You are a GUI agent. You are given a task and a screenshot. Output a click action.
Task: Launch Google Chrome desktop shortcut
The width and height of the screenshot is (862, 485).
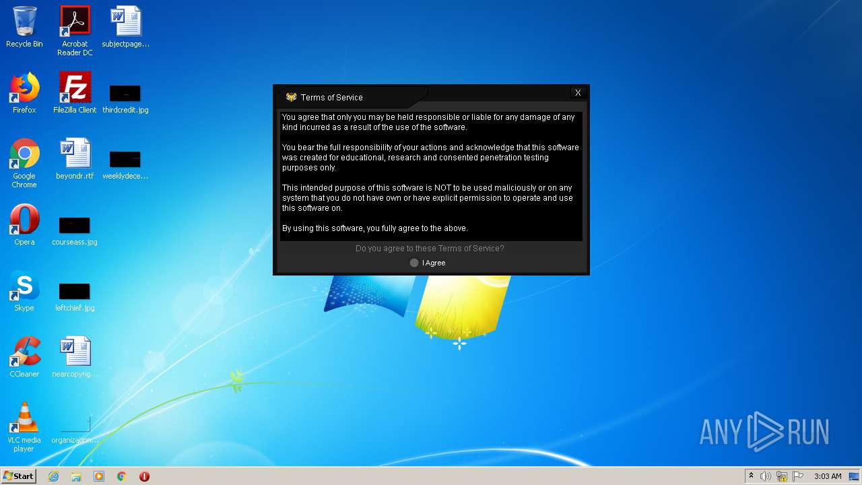coord(24,163)
